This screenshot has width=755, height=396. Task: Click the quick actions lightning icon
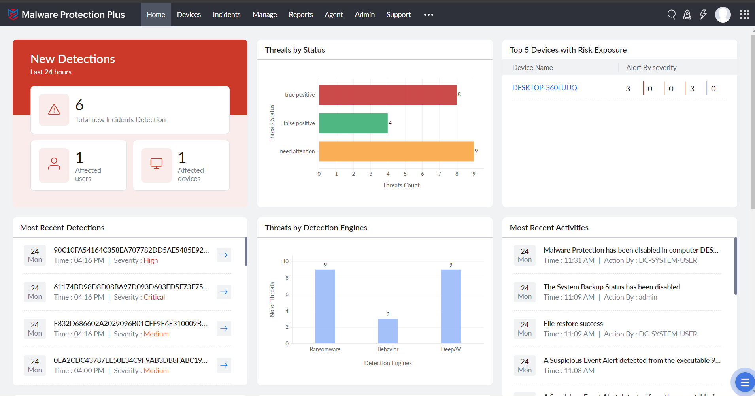coord(702,14)
